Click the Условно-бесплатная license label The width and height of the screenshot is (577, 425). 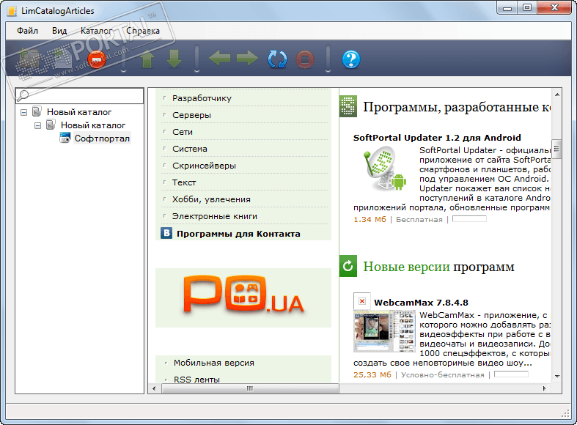point(443,374)
